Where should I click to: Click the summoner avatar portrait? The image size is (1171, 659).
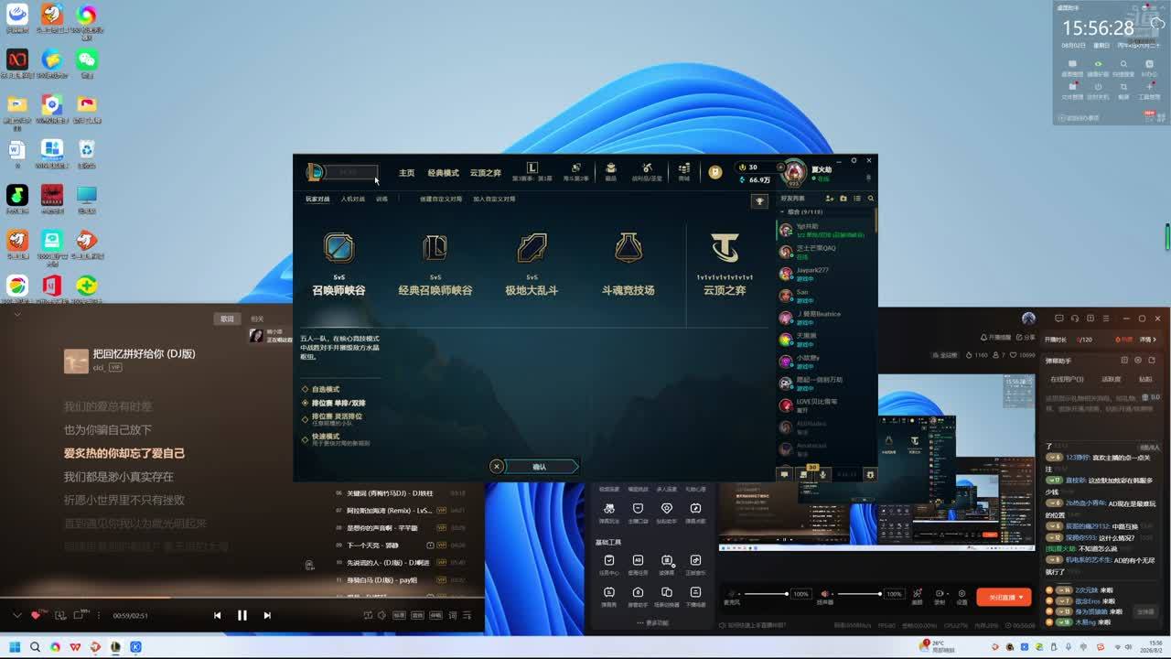(794, 172)
